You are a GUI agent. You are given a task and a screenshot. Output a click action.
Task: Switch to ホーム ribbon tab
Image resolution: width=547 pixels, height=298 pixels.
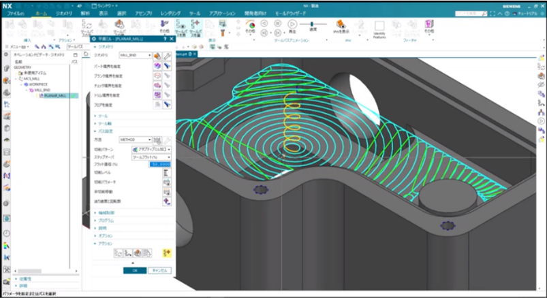[42, 13]
